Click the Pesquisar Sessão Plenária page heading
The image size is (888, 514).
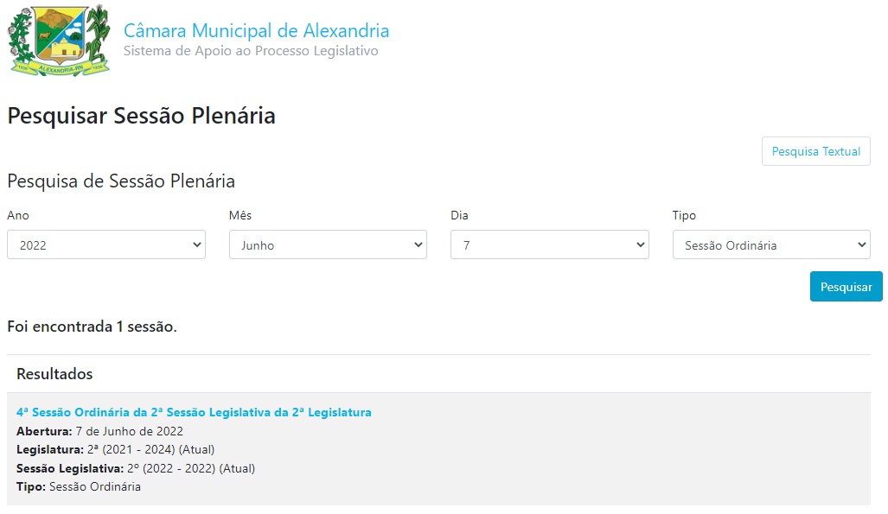coord(141,116)
